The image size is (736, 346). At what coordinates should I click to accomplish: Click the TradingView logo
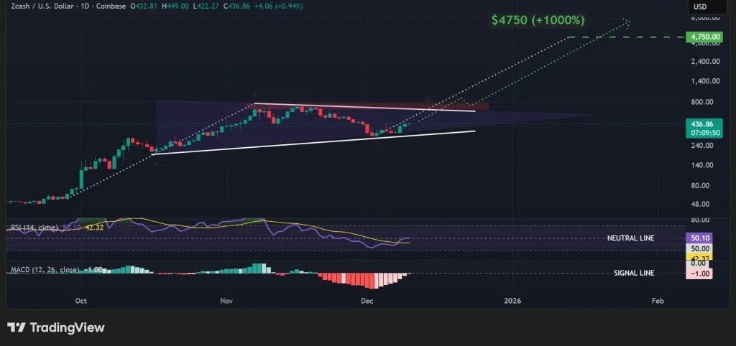click(x=56, y=327)
